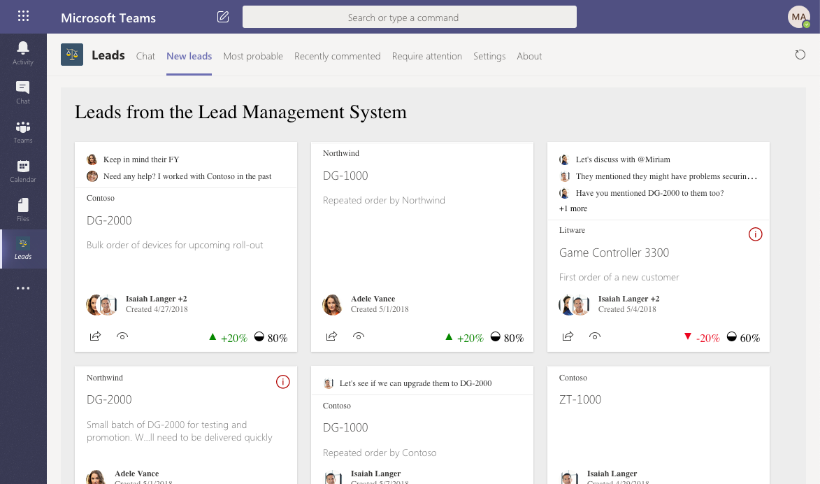
Task: Click the 'Litware' company label
Action: (572, 230)
